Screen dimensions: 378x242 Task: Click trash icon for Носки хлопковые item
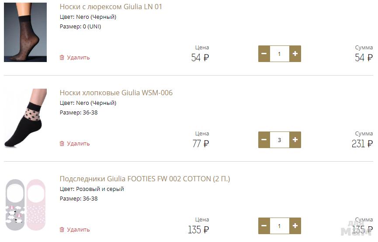click(62, 143)
